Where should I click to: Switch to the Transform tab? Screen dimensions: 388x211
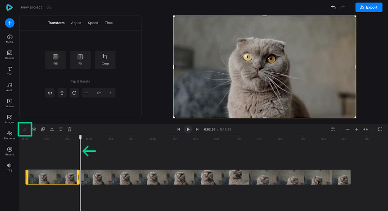point(56,23)
